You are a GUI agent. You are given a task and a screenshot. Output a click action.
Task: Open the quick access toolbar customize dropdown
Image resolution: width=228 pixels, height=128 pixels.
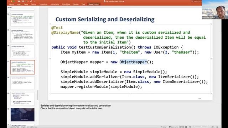[35, 1]
